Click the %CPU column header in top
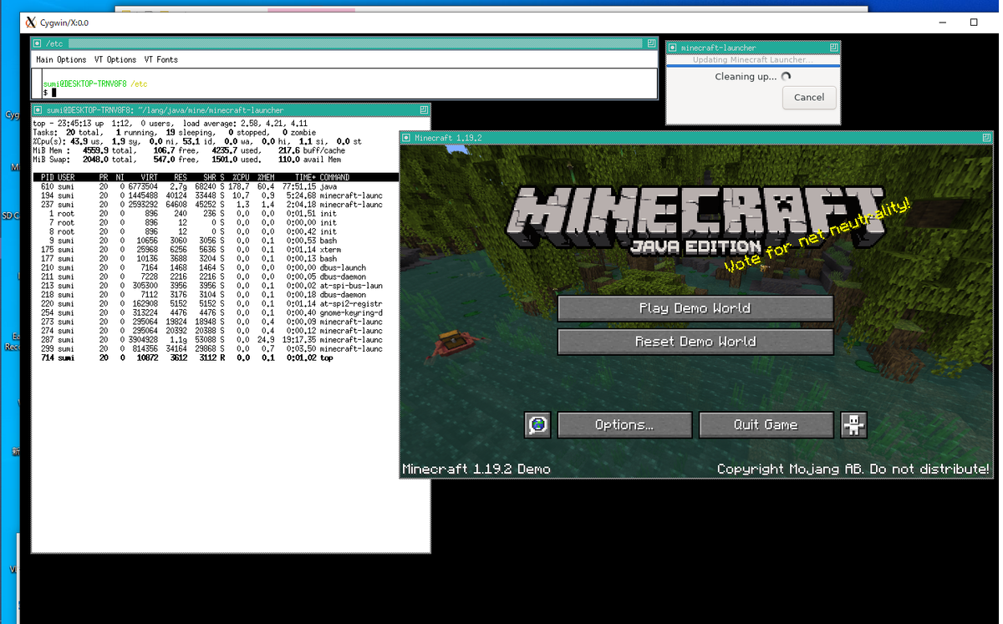The height and width of the screenshot is (624, 1003). tap(241, 177)
